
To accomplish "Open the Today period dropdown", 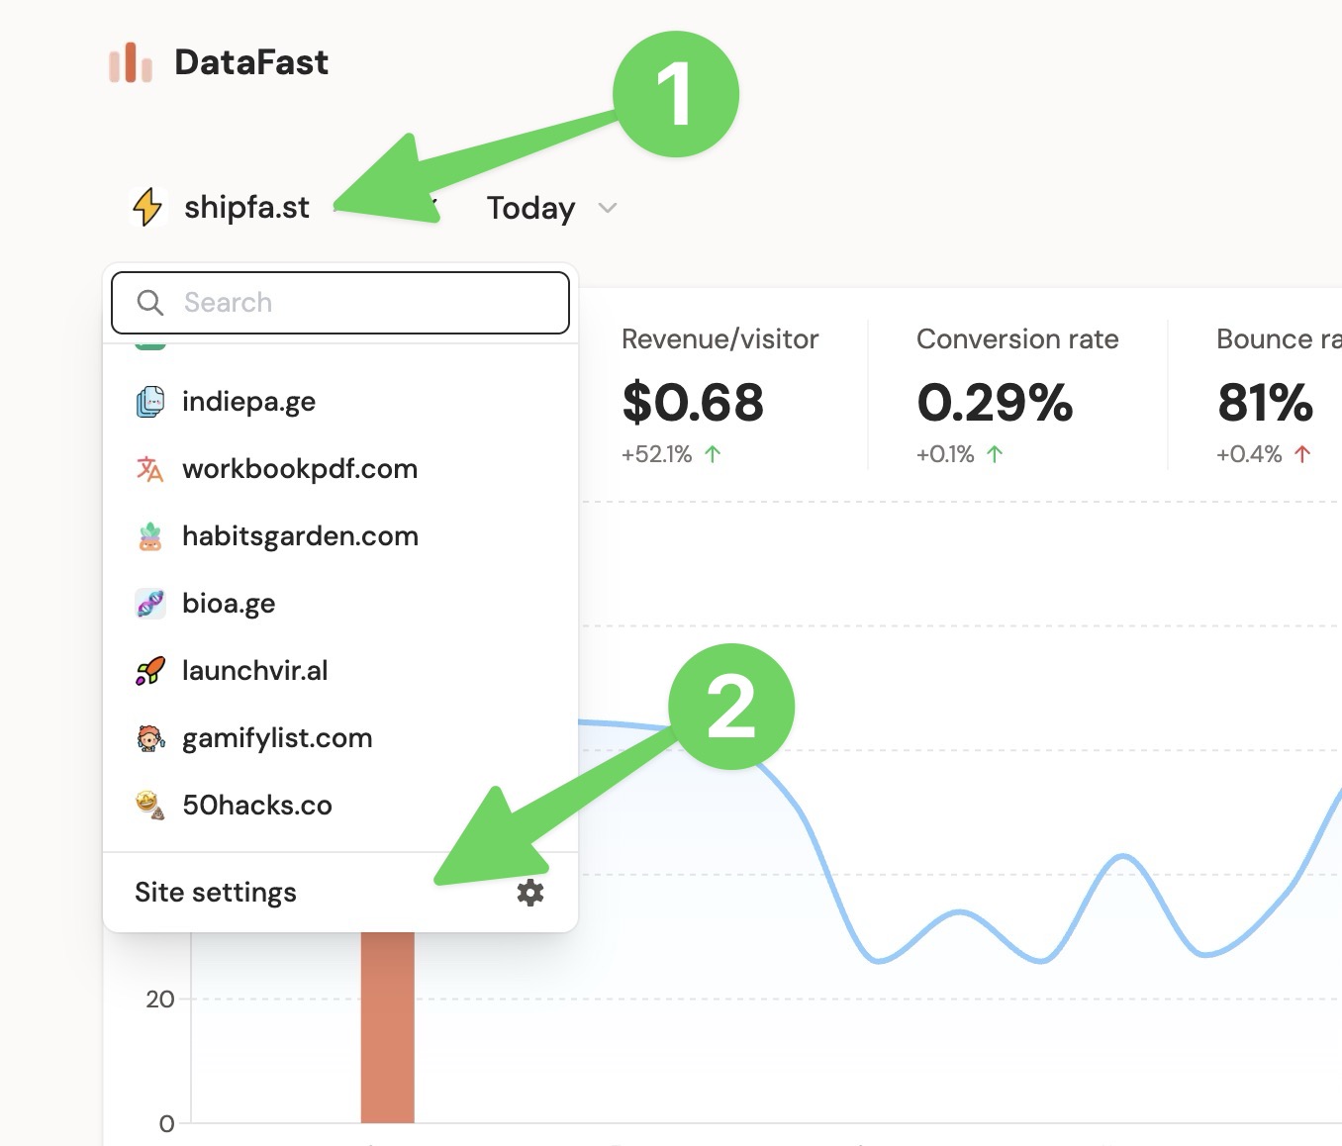I will point(531,208).
